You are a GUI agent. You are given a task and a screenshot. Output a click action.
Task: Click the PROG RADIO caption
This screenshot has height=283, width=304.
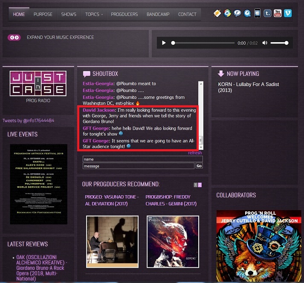pyautogui.click(x=38, y=101)
